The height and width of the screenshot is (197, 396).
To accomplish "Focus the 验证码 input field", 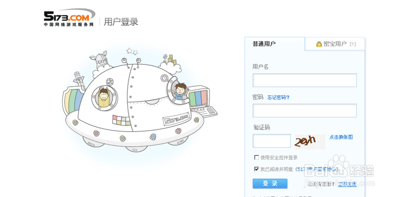I will pyautogui.click(x=272, y=141).
